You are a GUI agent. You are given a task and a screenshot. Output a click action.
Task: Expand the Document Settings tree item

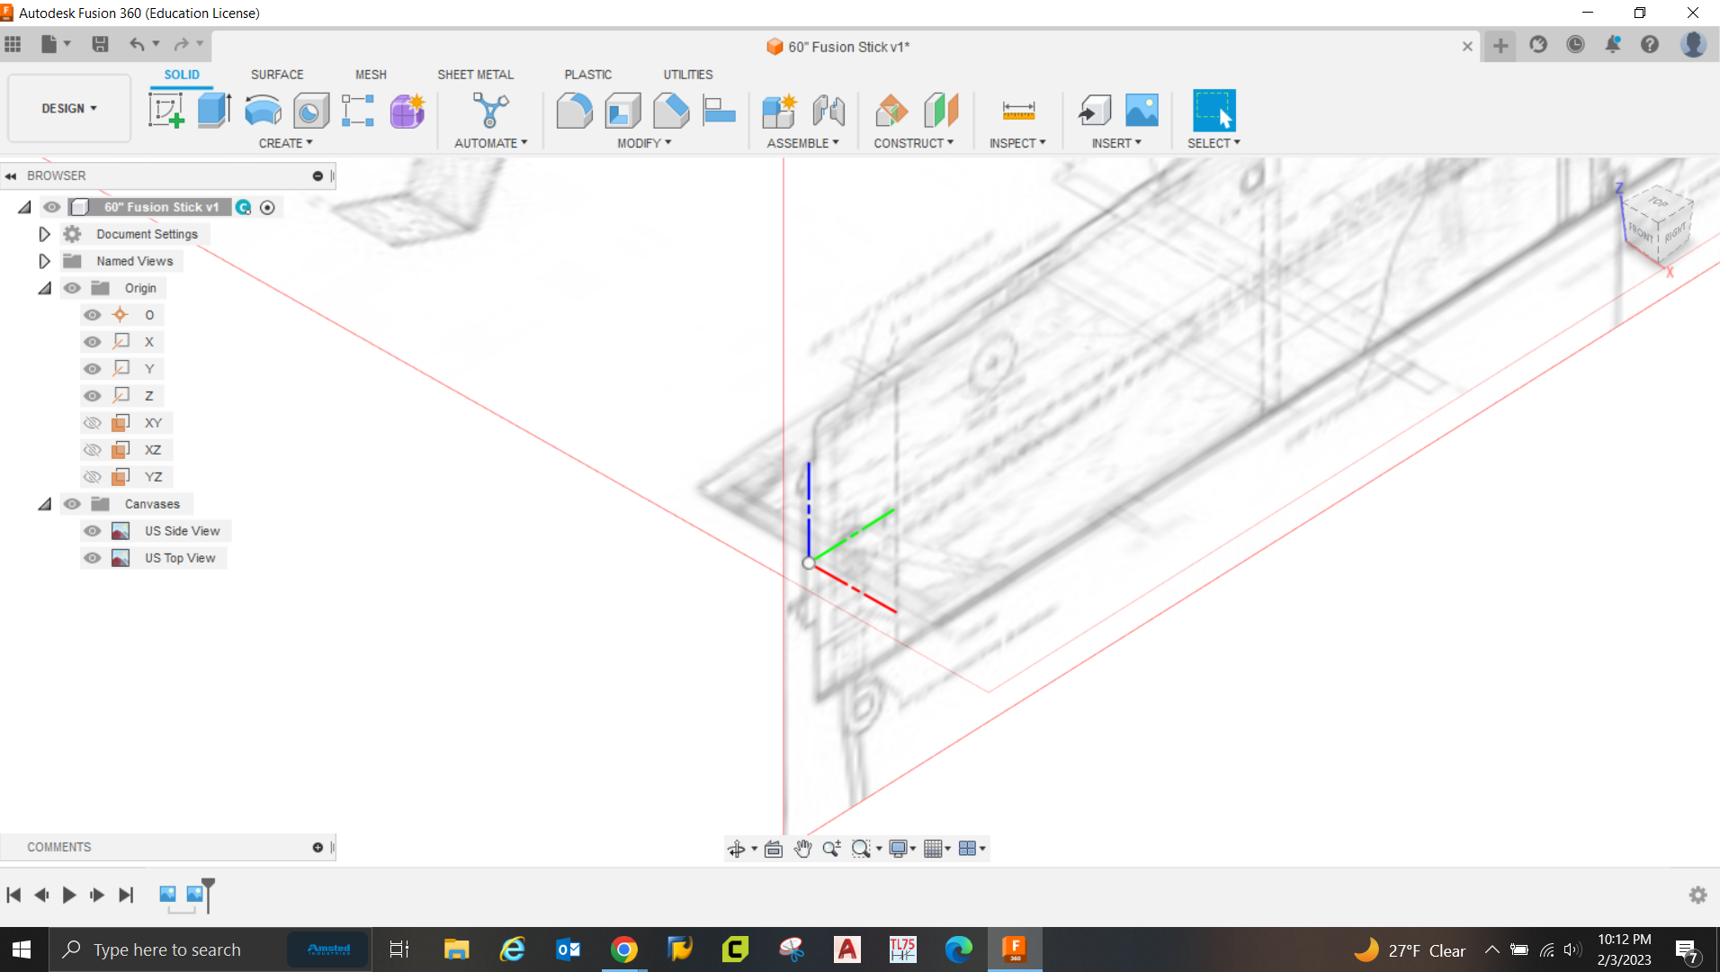(44, 233)
